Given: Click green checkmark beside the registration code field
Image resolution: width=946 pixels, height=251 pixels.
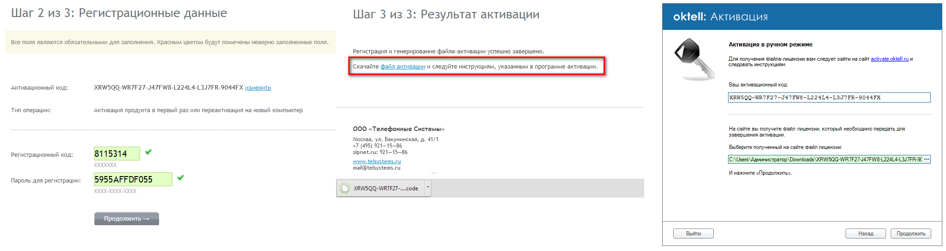Looking at the screenshot, I should (148, 152).
